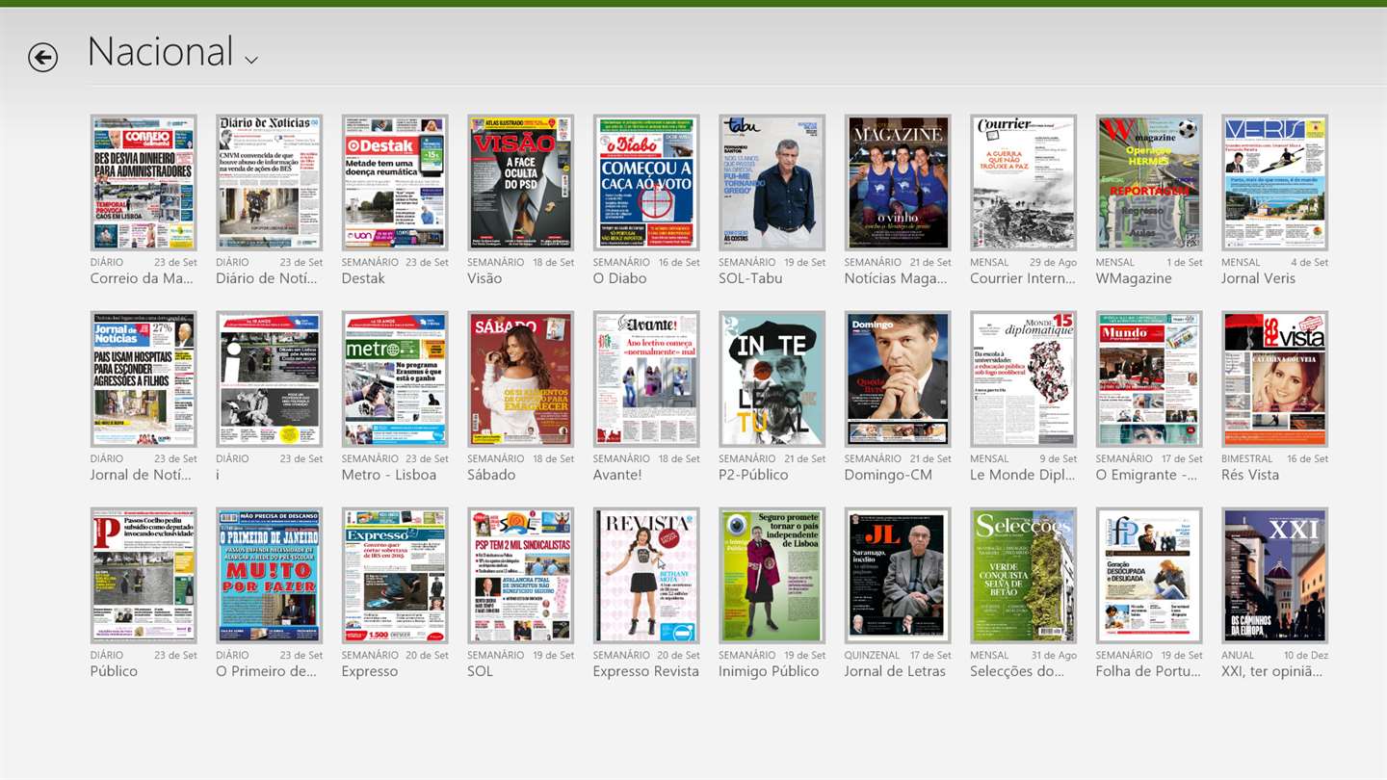This screenshot has width=1387, height=780.
Task: Expand the Nacional category dropdown chevron
Action: pyautogui.click(x=251, y=61)
